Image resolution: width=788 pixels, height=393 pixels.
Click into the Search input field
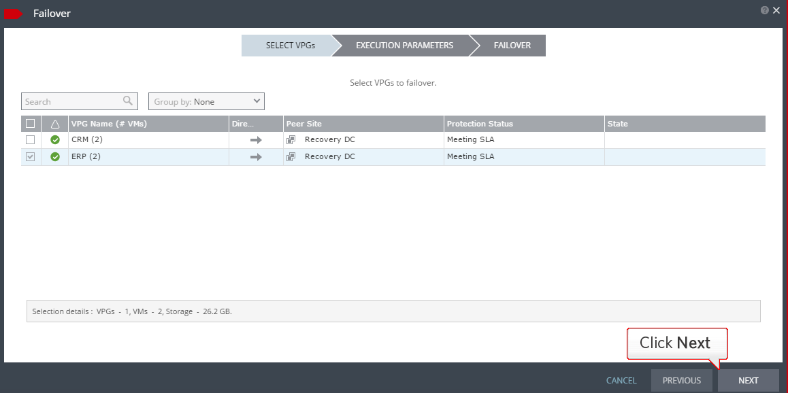click(x=71, y=101)
